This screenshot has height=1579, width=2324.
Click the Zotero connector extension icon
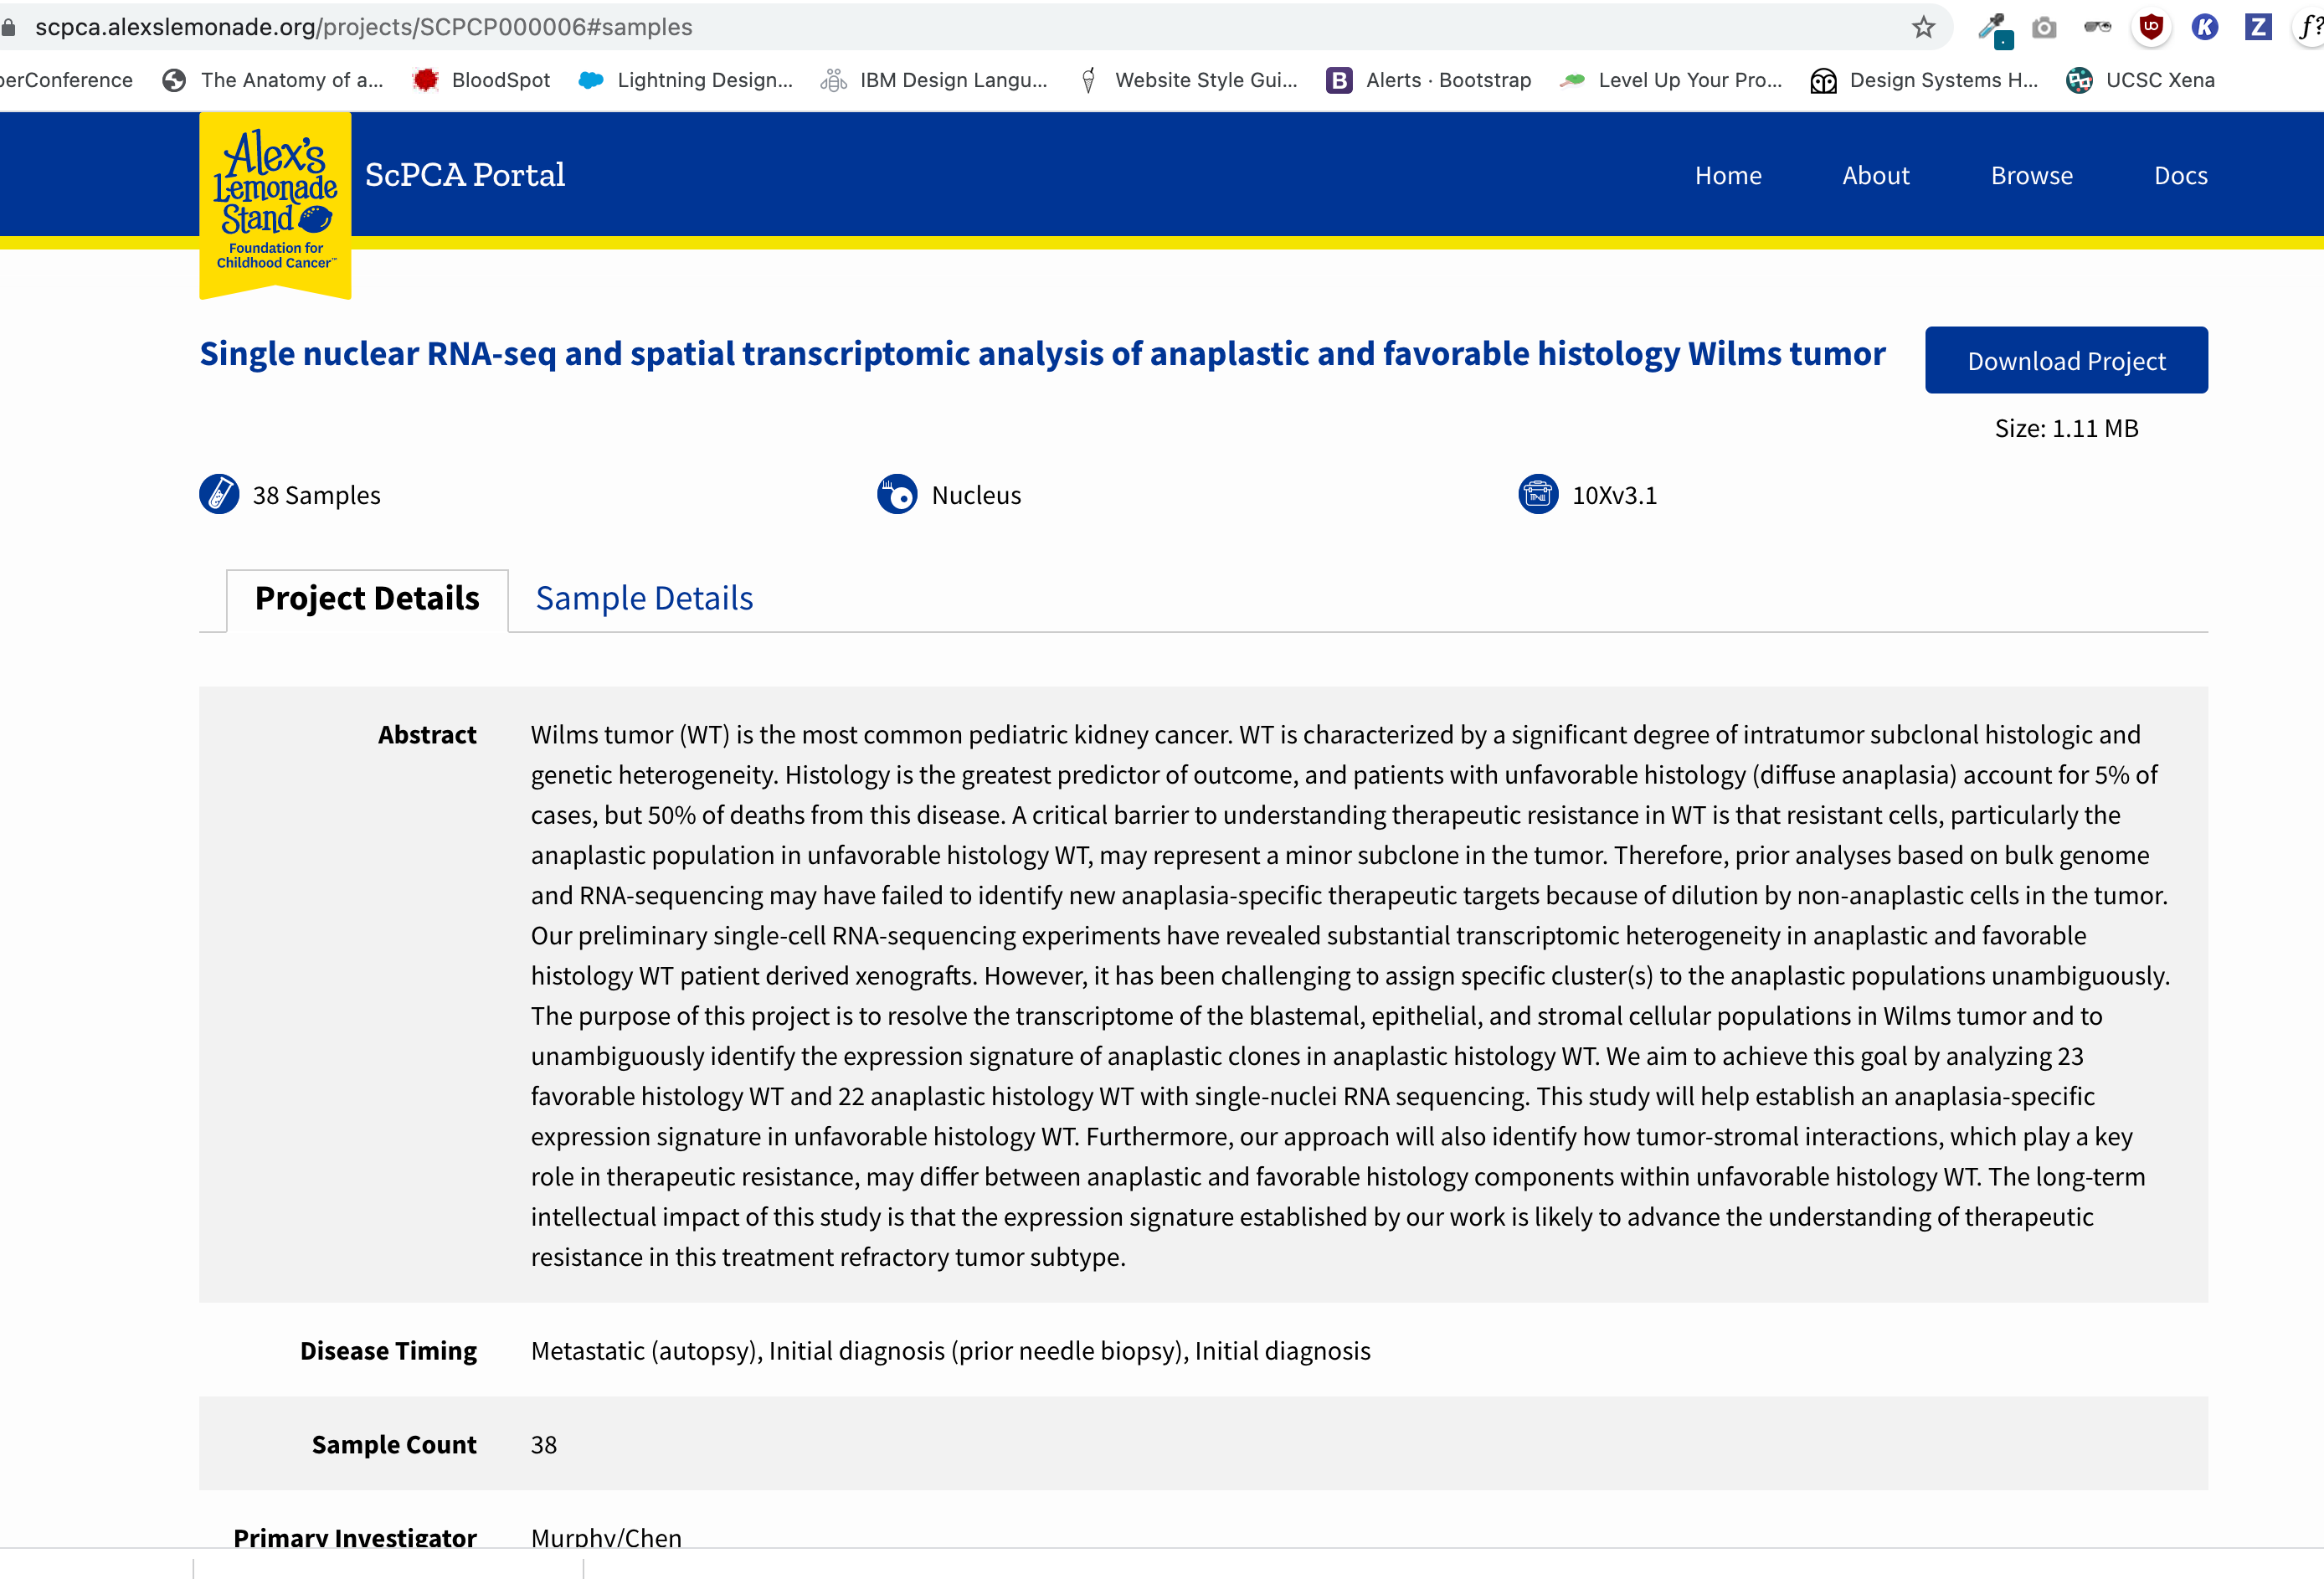click(2257, 27)
